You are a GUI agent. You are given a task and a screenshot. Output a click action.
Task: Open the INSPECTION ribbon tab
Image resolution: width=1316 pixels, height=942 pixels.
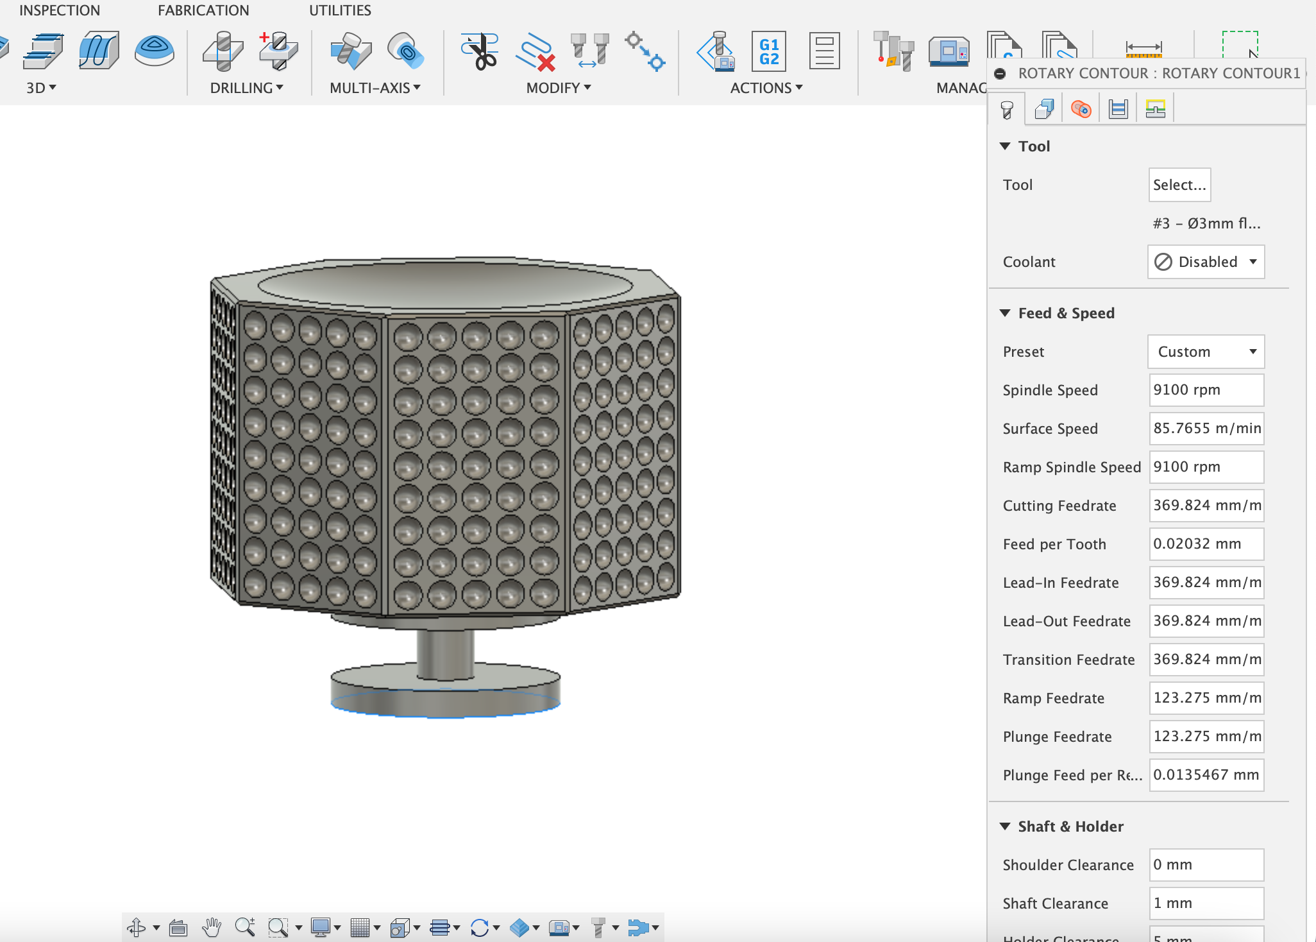(60, 10)
